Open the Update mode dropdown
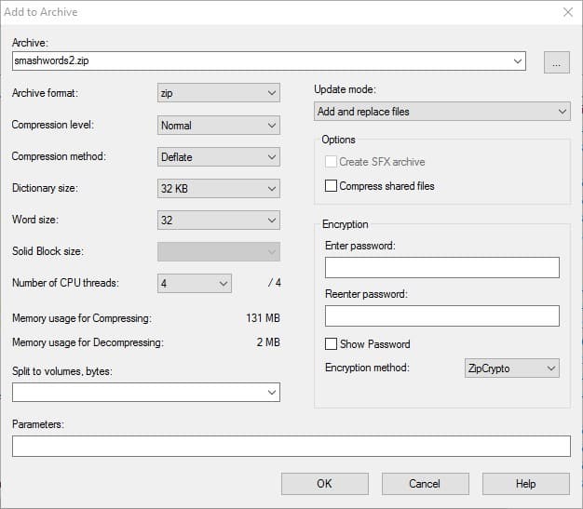583x509 pixels. (x=442, y=112)
